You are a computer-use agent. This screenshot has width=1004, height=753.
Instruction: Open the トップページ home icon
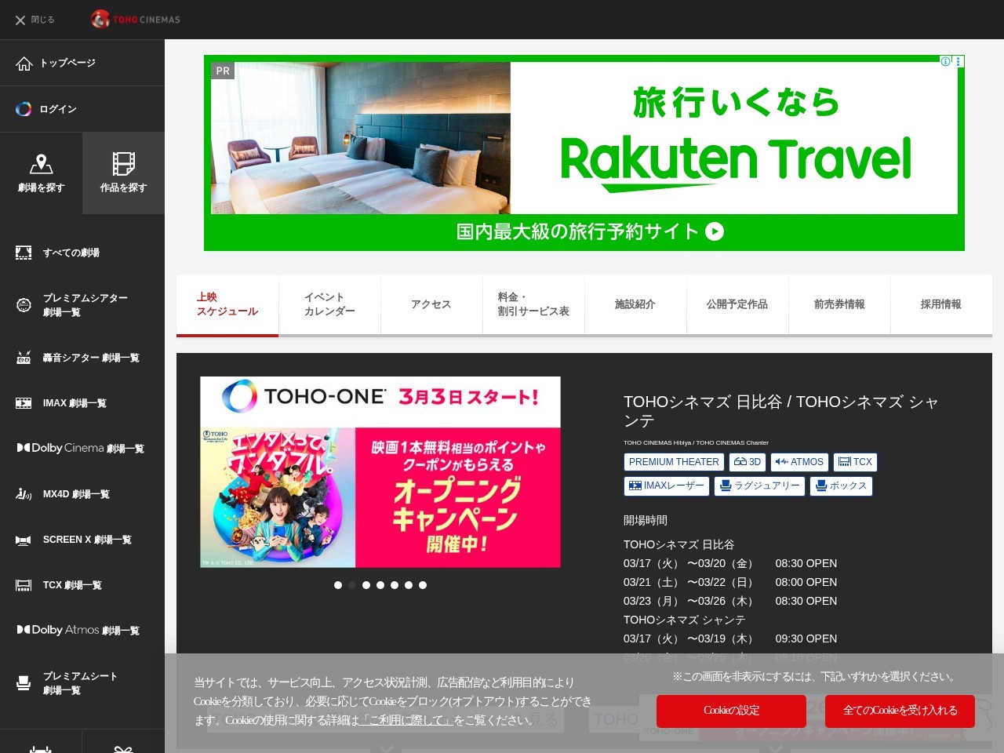coord(24,63)
